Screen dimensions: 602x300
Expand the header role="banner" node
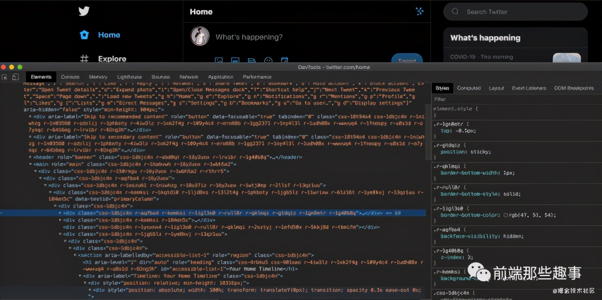pyautogui.click(x=30, y=157)
